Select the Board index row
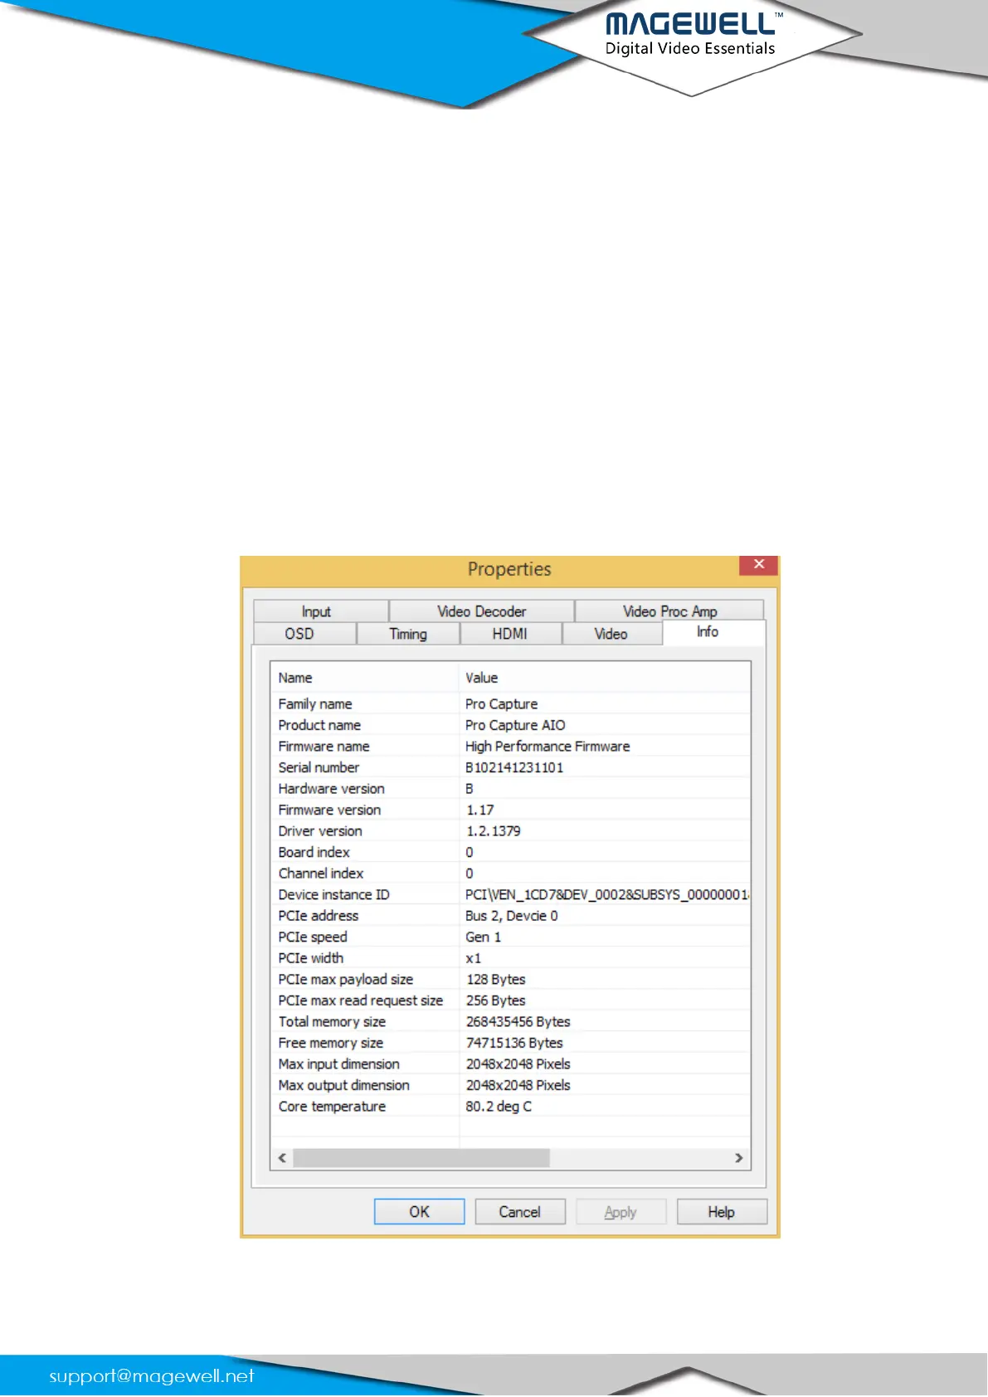 click(511, 852)
